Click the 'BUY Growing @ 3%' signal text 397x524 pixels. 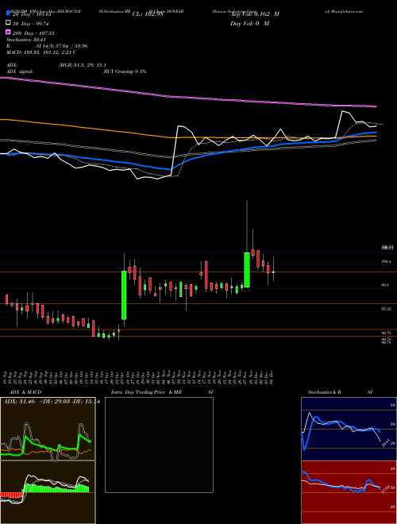125,71
